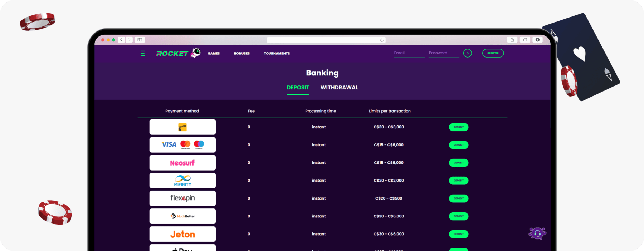The height and width of the screenshot is (251, 644).
Task: Click Deposit button for Flexepin row
Action: (x=459, y=198)
